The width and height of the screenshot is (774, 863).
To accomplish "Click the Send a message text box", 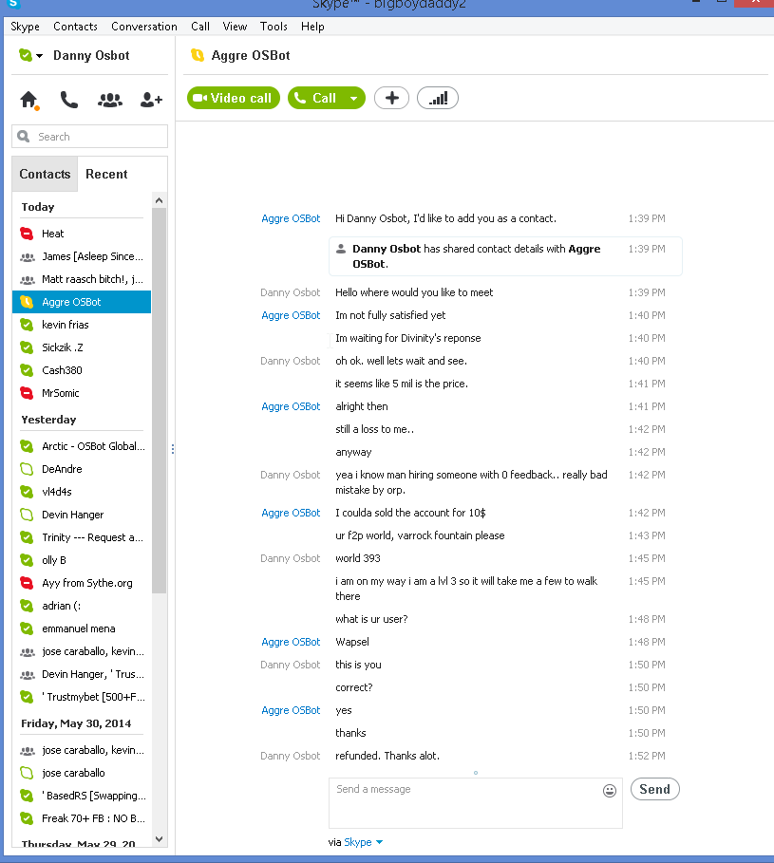I will coord(465,802).
